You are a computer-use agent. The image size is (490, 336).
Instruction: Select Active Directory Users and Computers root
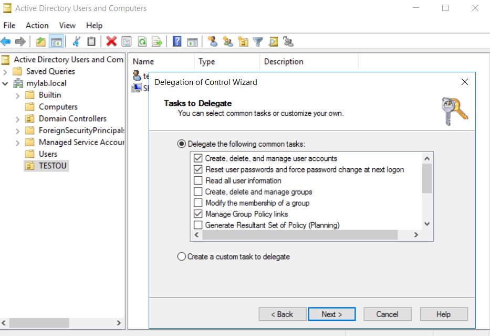[68, 60]
